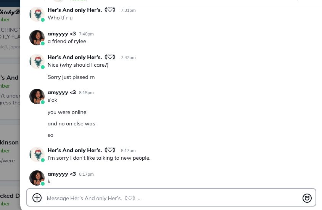Open Her's And only Her's name at 7:42pm
This screenshot has width=322, height=210.
82,57
